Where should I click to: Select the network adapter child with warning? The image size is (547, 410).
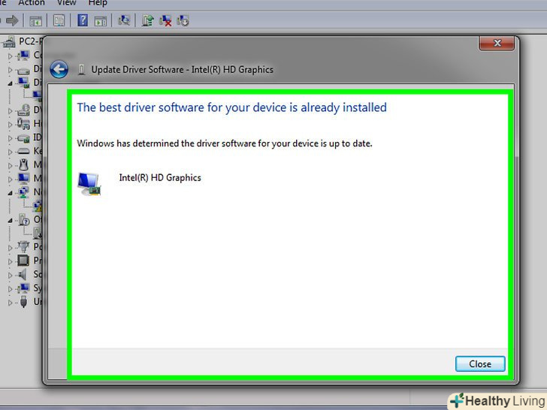[x=37, y=206]
